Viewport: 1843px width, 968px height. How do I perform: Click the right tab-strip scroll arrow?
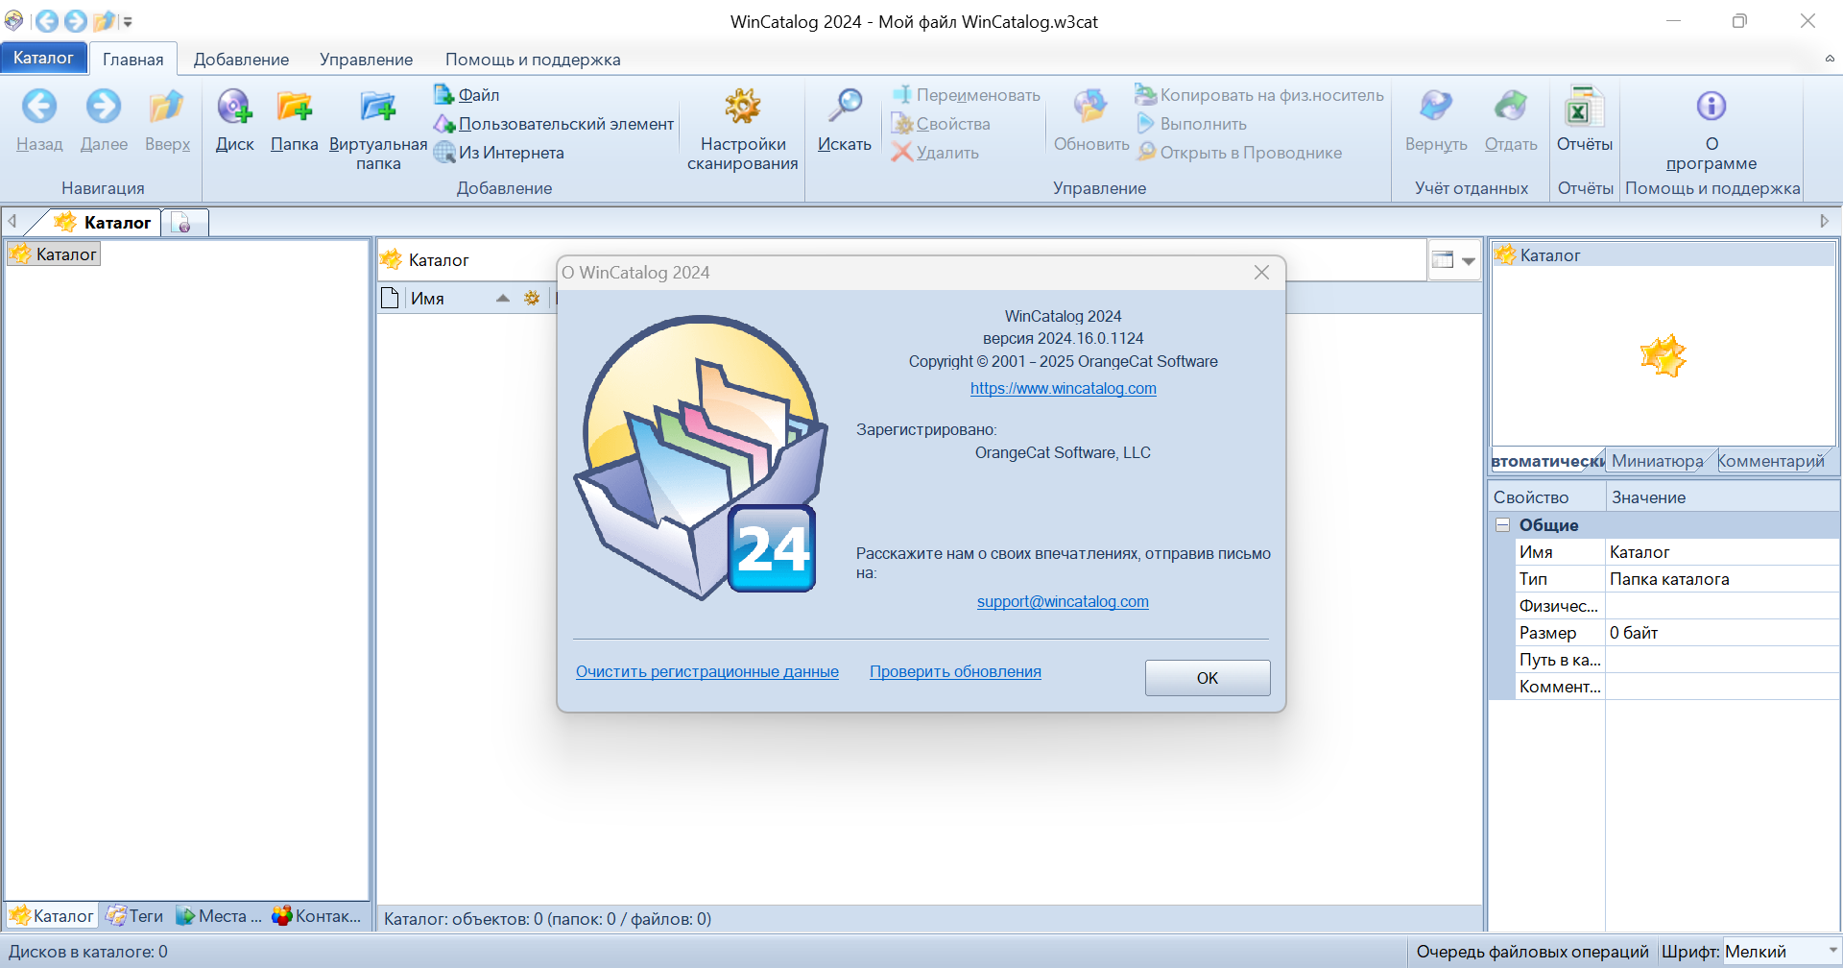[x=1825, y=221]
